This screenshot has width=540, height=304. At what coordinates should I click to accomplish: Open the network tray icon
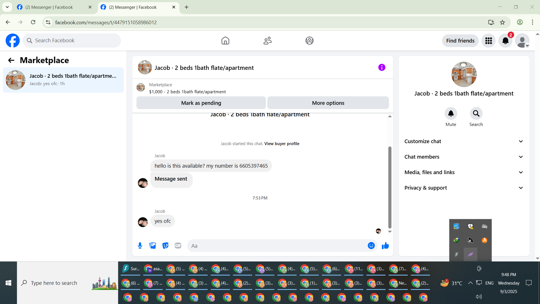coord(479,283)
